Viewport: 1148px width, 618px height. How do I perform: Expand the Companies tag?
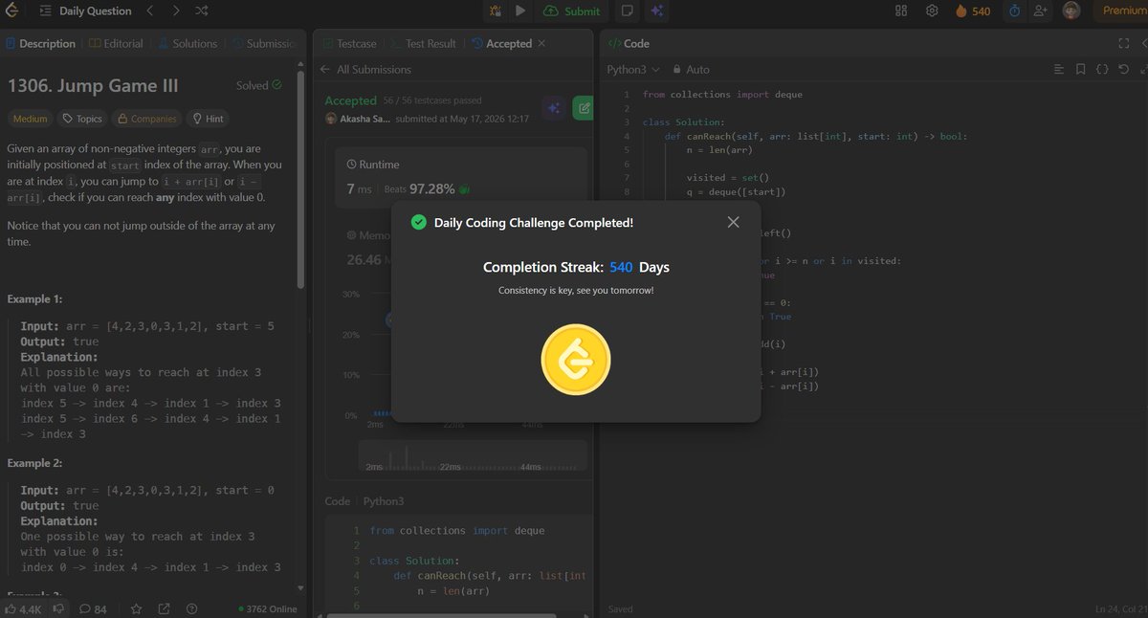click(146, 119)
